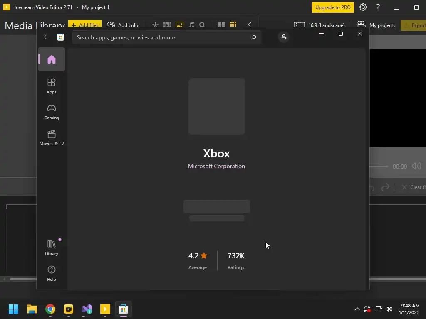Image resolution: width=426 pixels, height=319 pixels.
Task: Open the volume tray icon
Action: (x=389, y=309)
